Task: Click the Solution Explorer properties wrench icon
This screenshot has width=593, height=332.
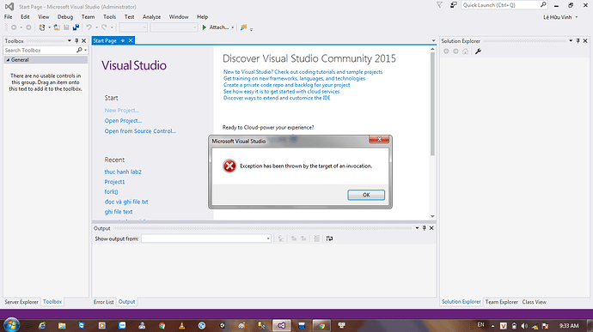Action: pos(478,51)
